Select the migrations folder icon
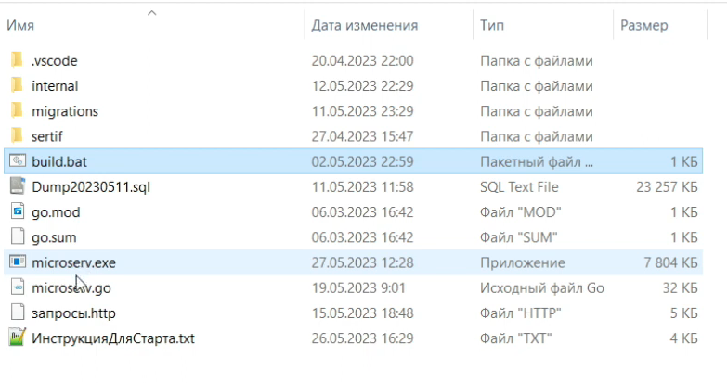Screen dimensions: 727x383 (x=17, y=110)
